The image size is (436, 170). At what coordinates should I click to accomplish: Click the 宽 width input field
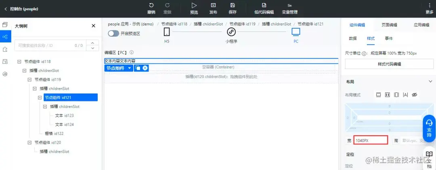pos(370,140)
